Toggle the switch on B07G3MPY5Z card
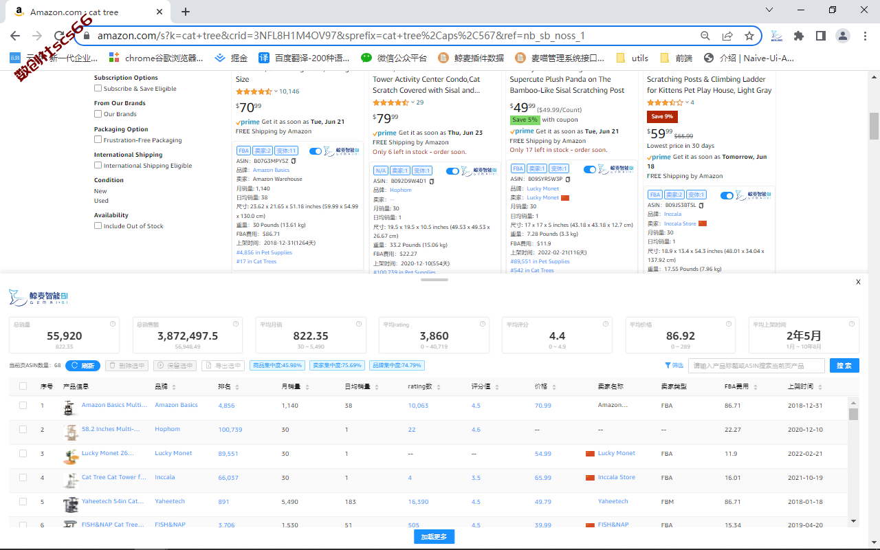 (316, 151)
